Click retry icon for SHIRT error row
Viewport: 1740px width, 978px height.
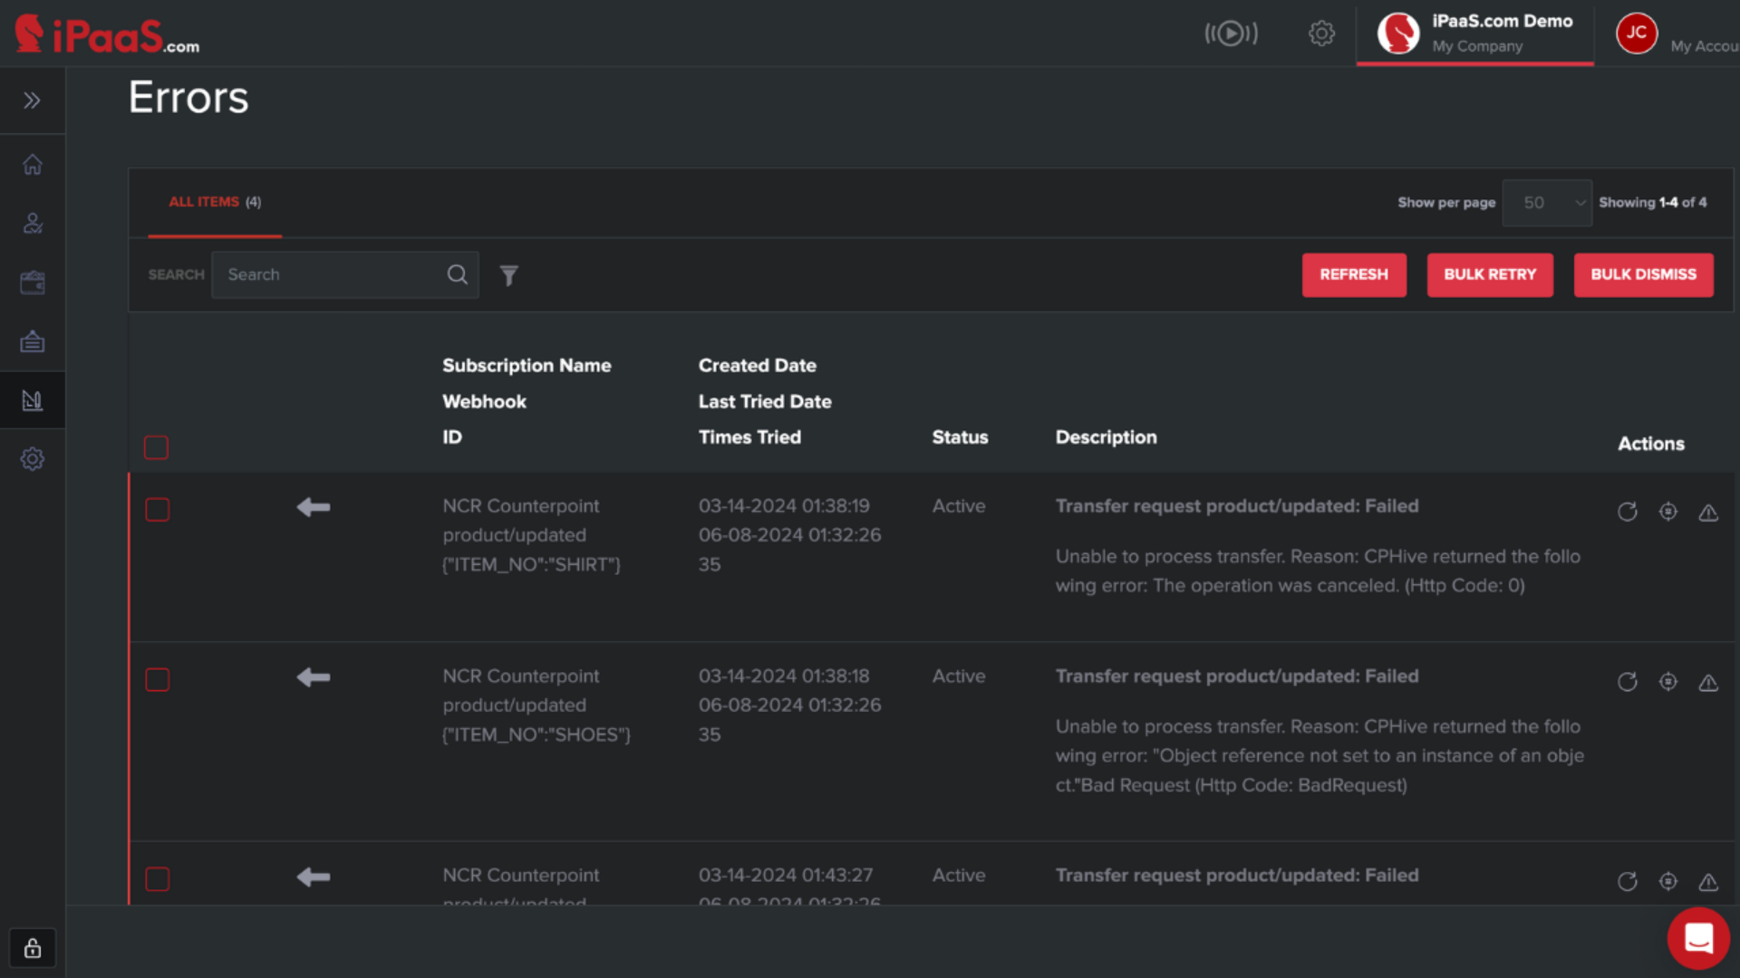[1627, 513]
